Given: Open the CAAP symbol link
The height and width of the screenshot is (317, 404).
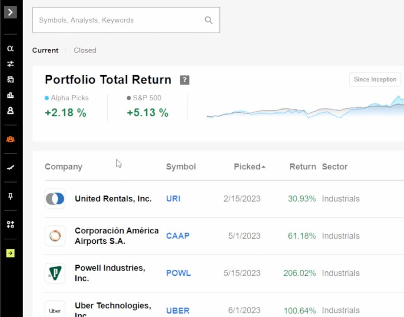Looking at the screenshot, I should pyautogui.click(x=178, y=236).
